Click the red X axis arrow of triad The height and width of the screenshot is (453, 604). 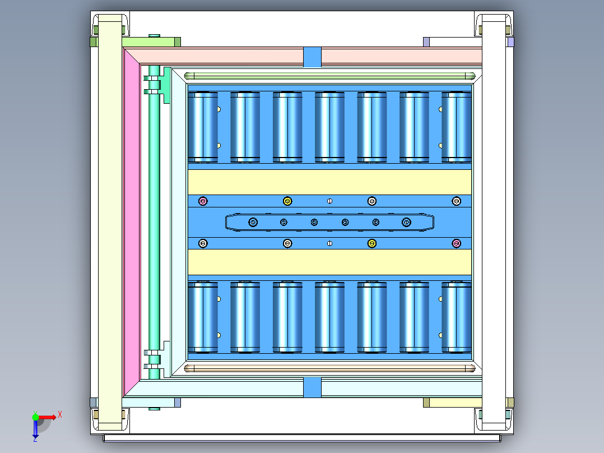pyautogui.click(x=47, y=417)
